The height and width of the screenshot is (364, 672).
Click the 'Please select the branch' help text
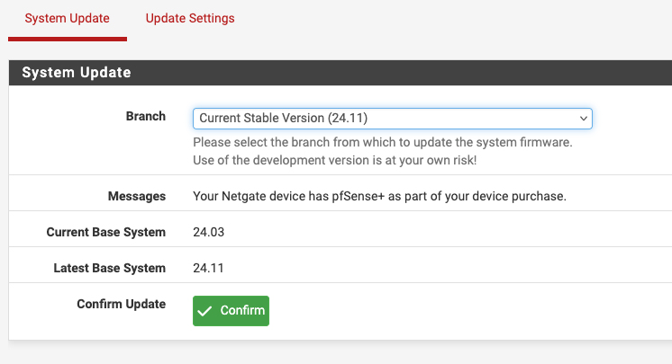[383, 142]
